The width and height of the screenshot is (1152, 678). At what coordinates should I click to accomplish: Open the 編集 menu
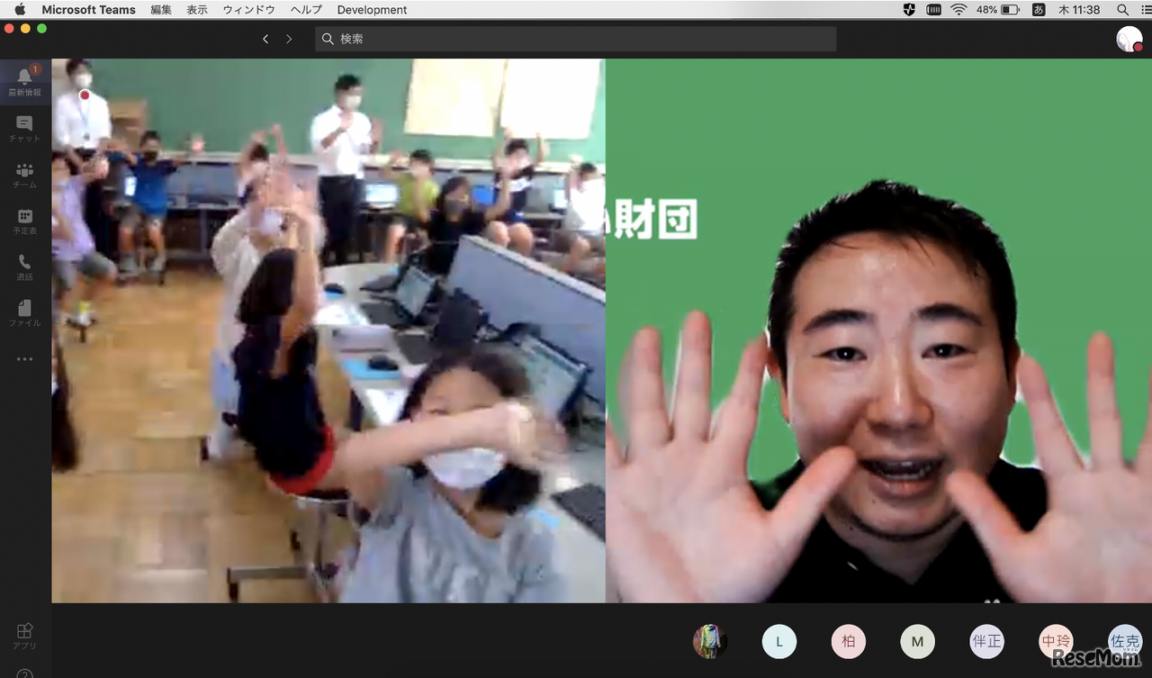tap(161, 10)
